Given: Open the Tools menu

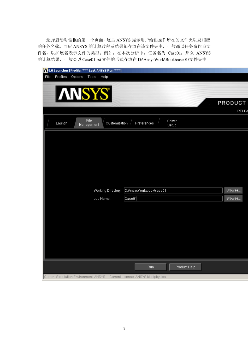Looking at the screenshot, I should pos(92,77).
